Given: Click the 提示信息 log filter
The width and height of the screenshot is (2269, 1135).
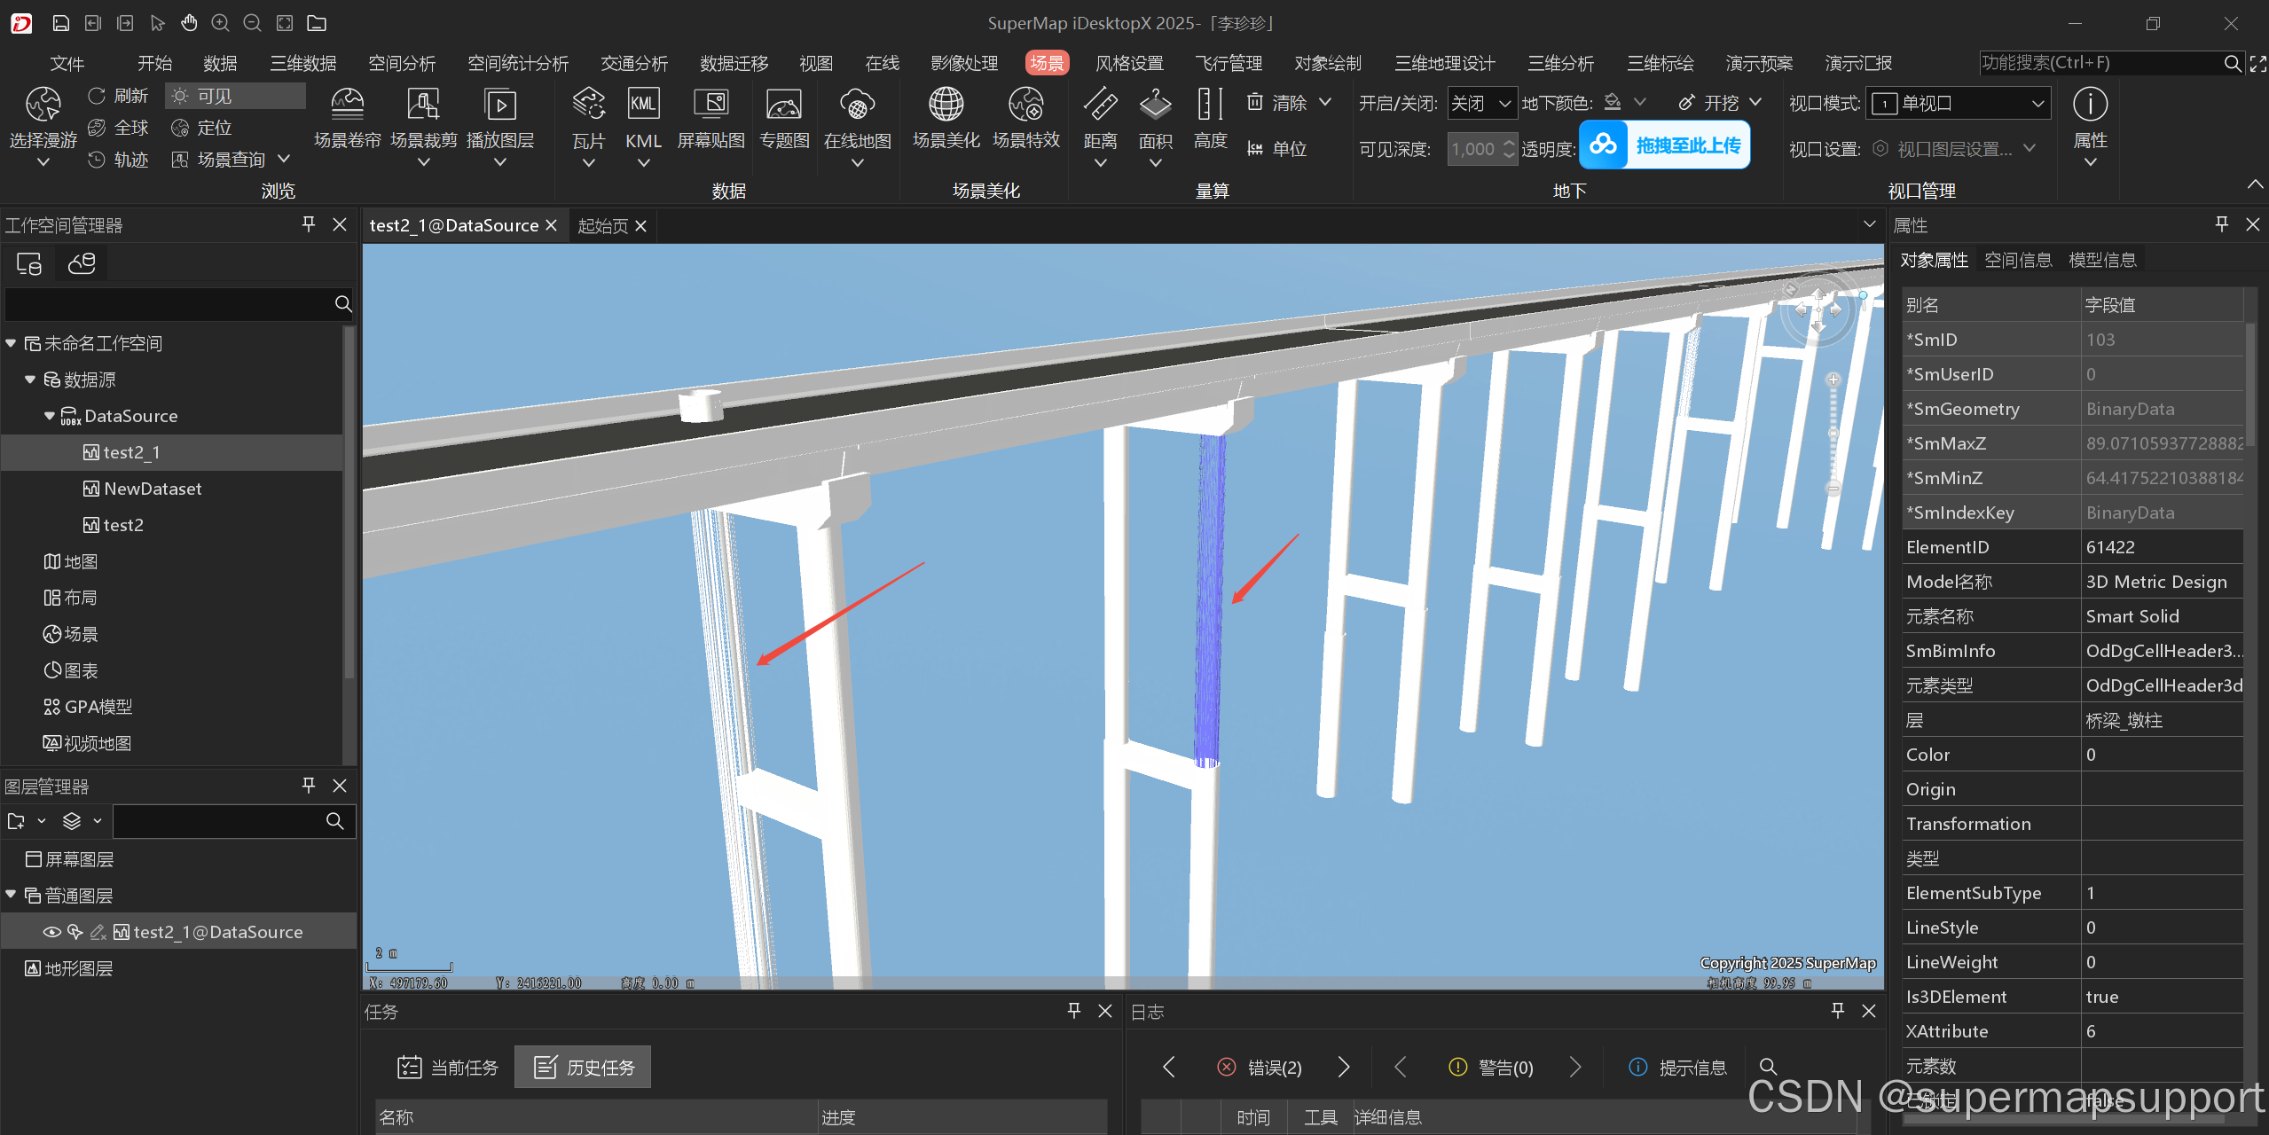Looking at the screenshot, I should click(1678, 1068).
